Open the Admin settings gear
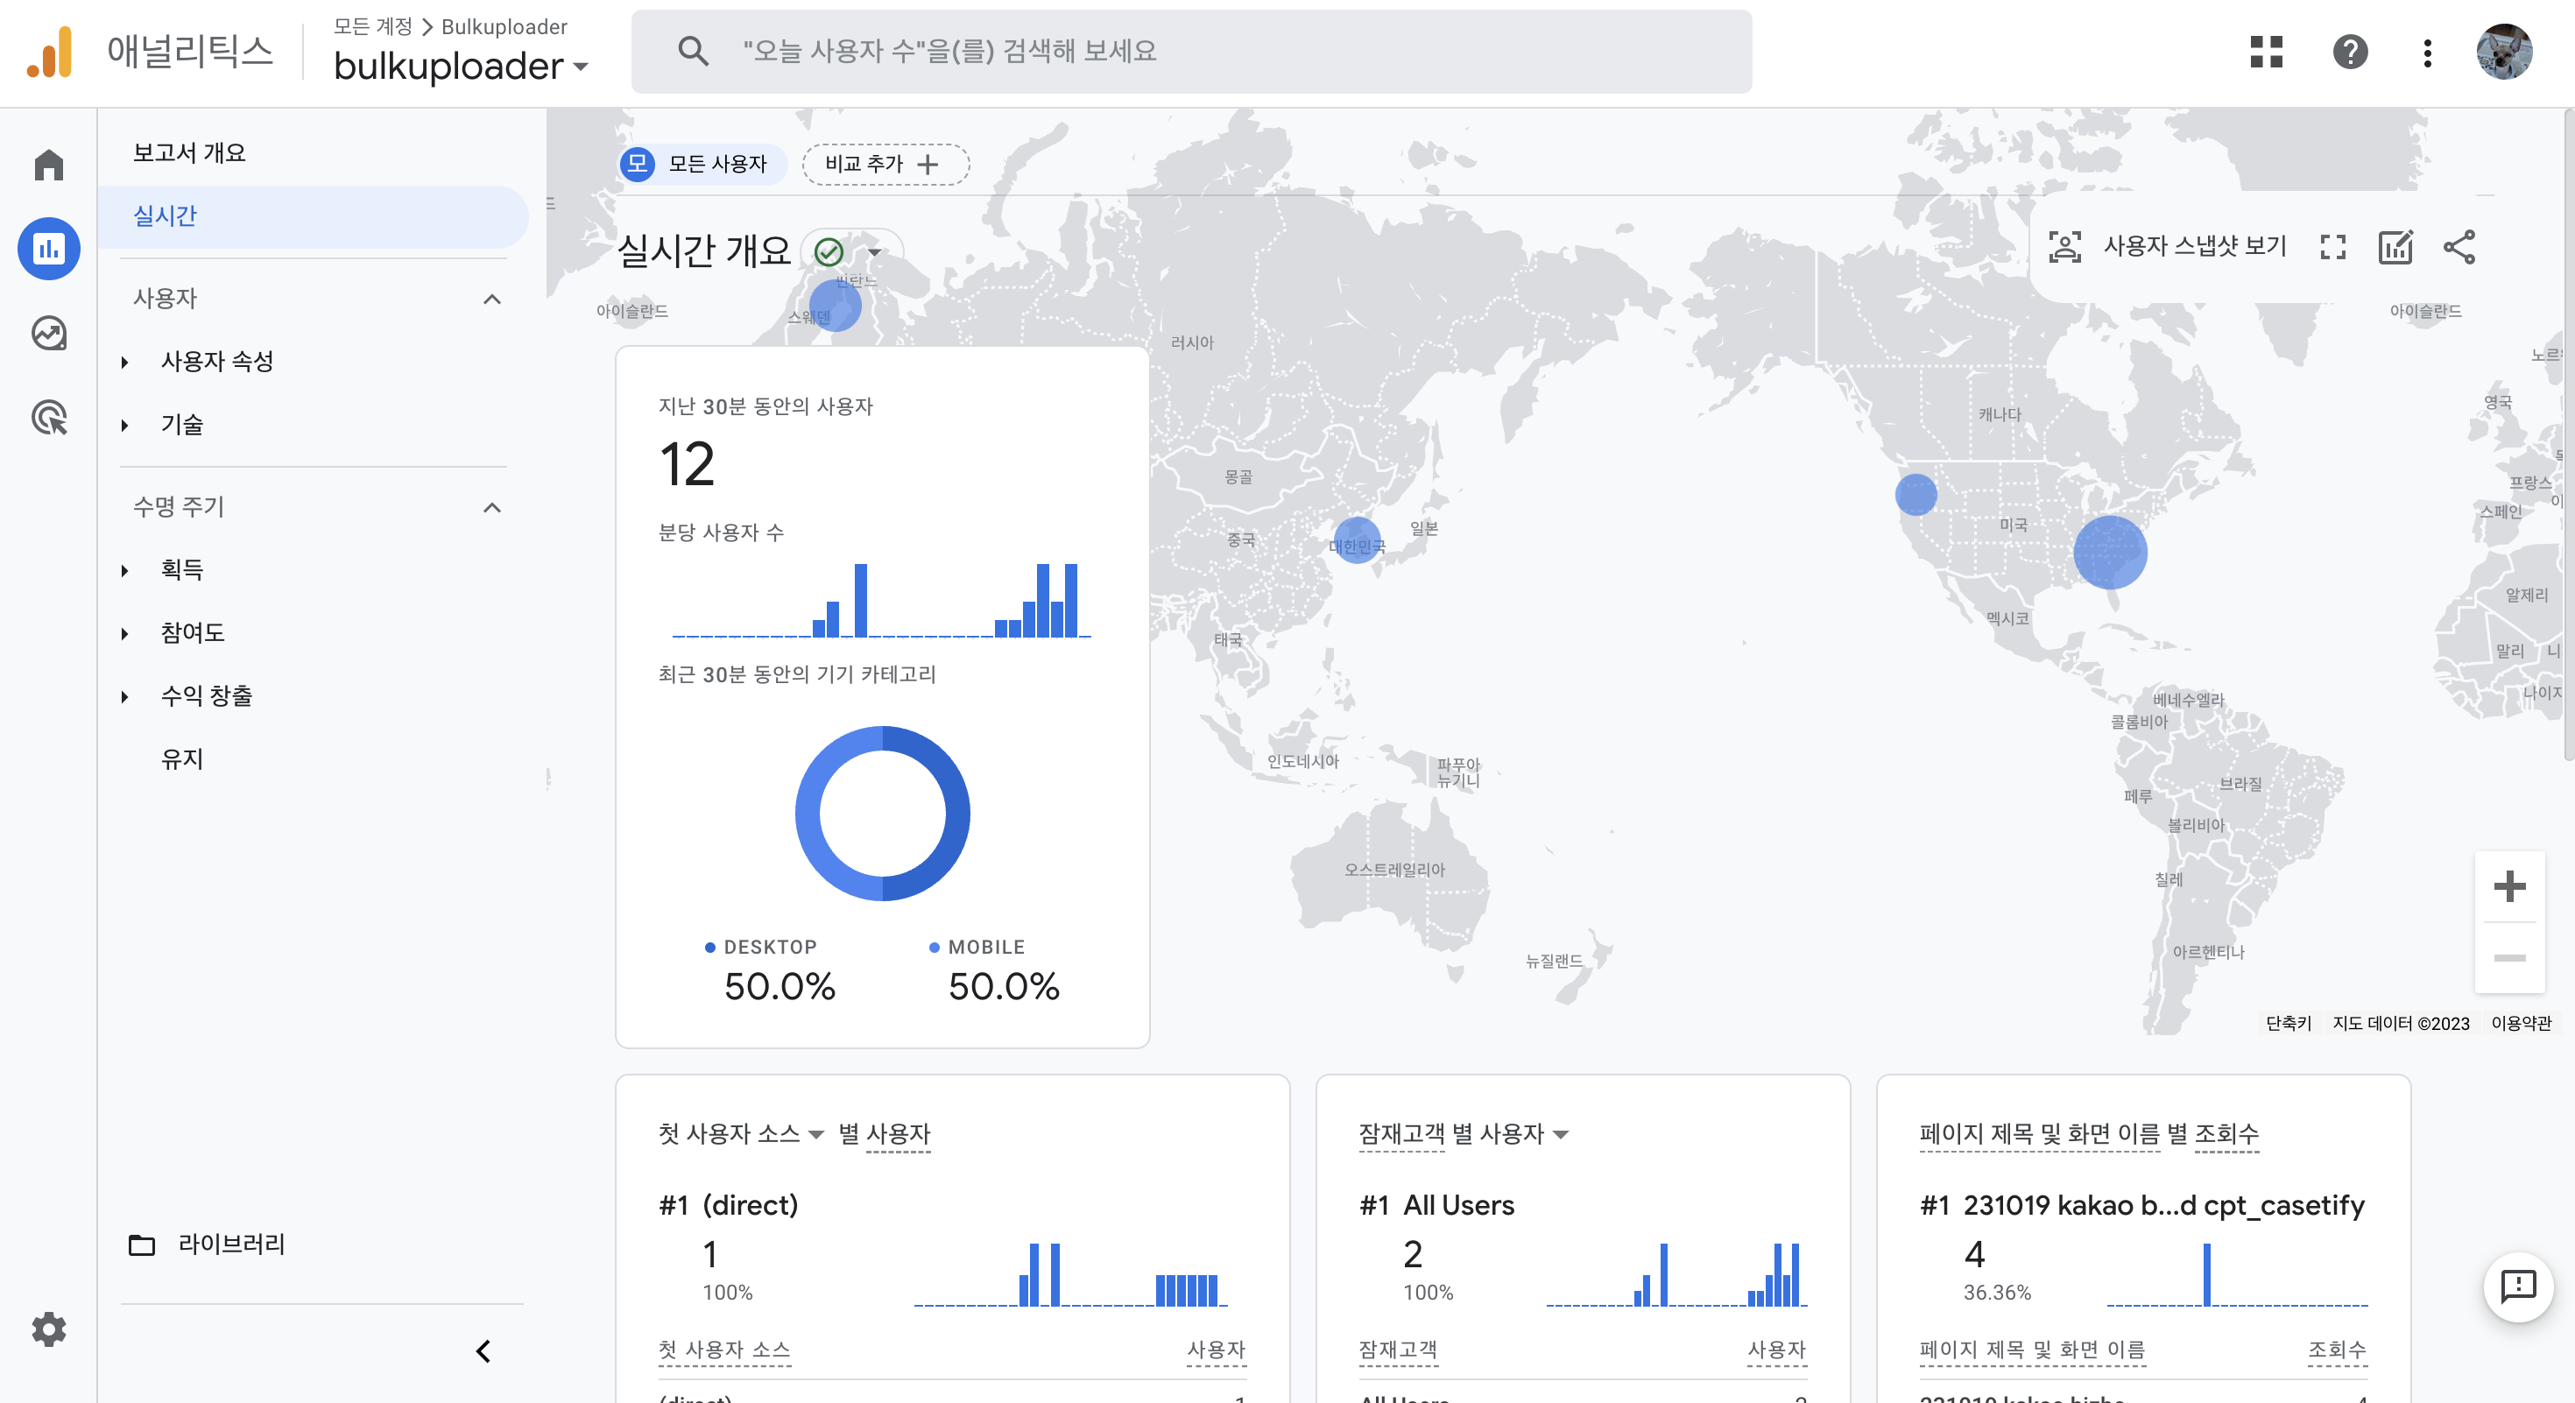Screen dimensions: 2575x1403 pyautogui.click(x=48, y=1329)
